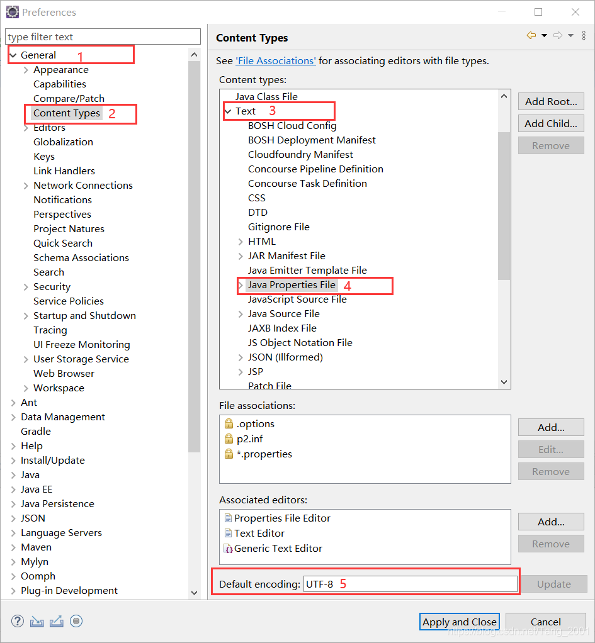595x643 pixels.
Task: Select Java Properties File content type
Action: pyautogui.click(x=292, y=285)
